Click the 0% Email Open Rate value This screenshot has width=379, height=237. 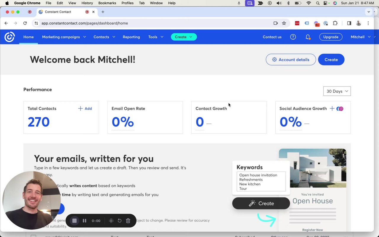point(123,122)
